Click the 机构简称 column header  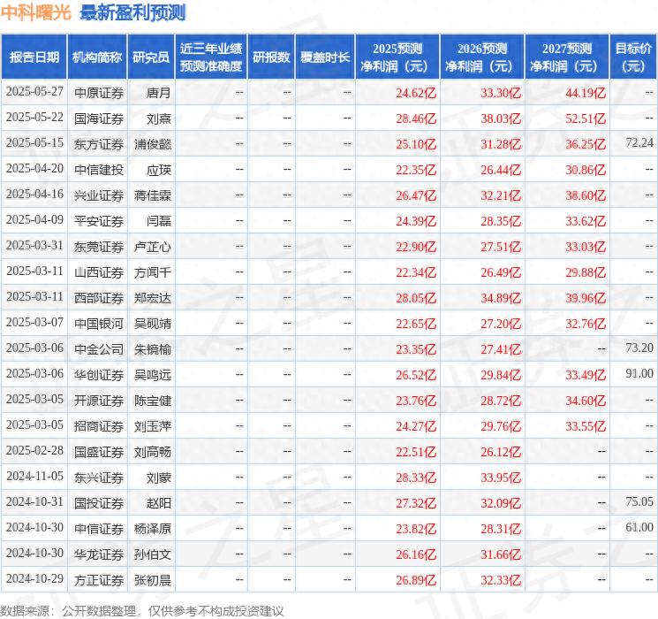point(97,57)
